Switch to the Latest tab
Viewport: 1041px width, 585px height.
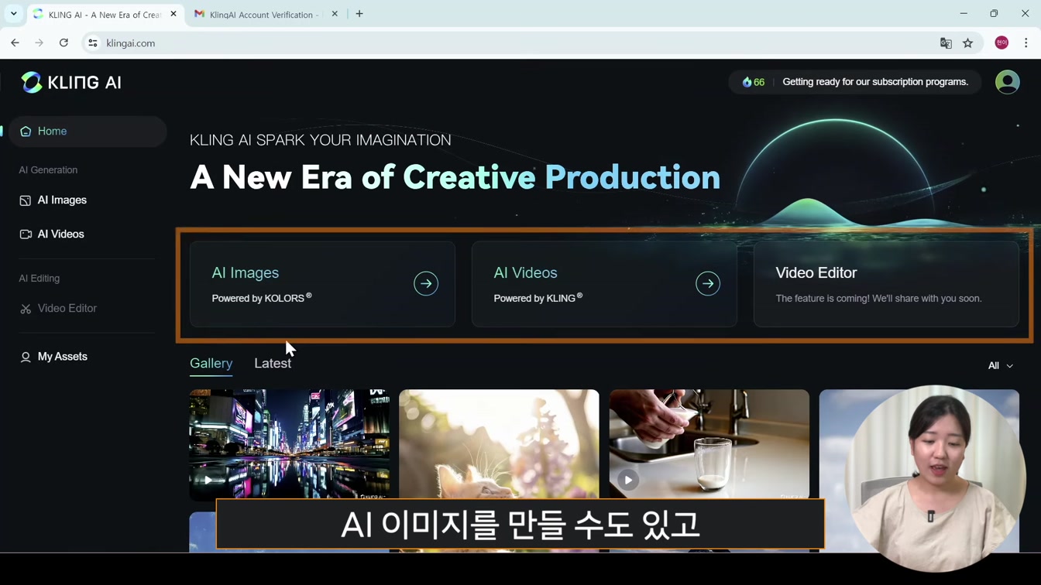[273, 364]
